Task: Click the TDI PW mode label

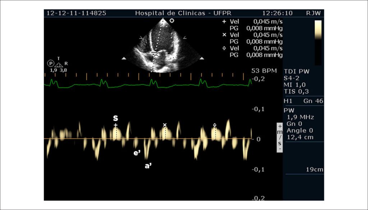Action: (x=296, y=71)
